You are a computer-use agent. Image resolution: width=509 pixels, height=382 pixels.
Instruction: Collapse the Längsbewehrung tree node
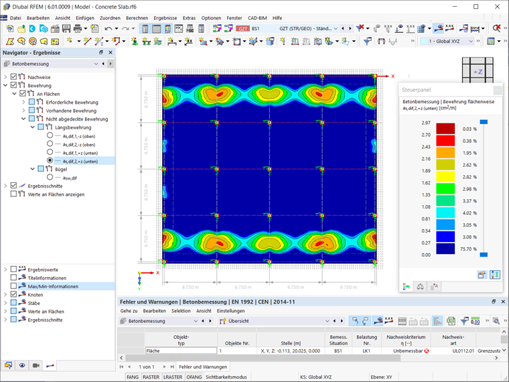pyautogui.click(x=31, y=127)
